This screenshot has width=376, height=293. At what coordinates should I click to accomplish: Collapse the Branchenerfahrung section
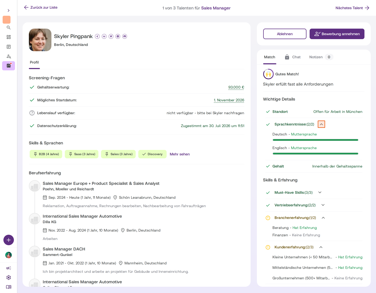323,218
